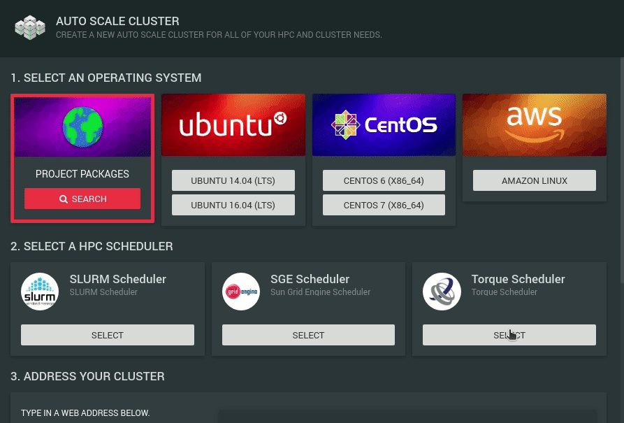Screen dimensions: 624x423
Task: Click the 'Torque Scheduler' title
Action: [x=518, y=279]
